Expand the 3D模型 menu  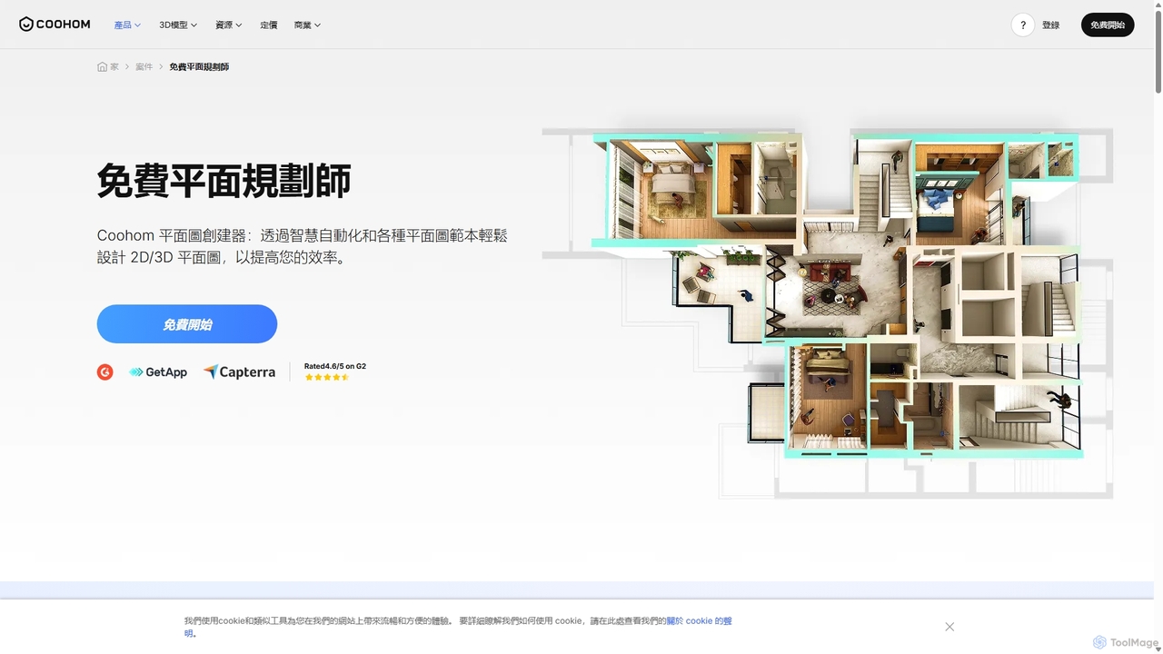pyautogui.click(x=178, y=25)
